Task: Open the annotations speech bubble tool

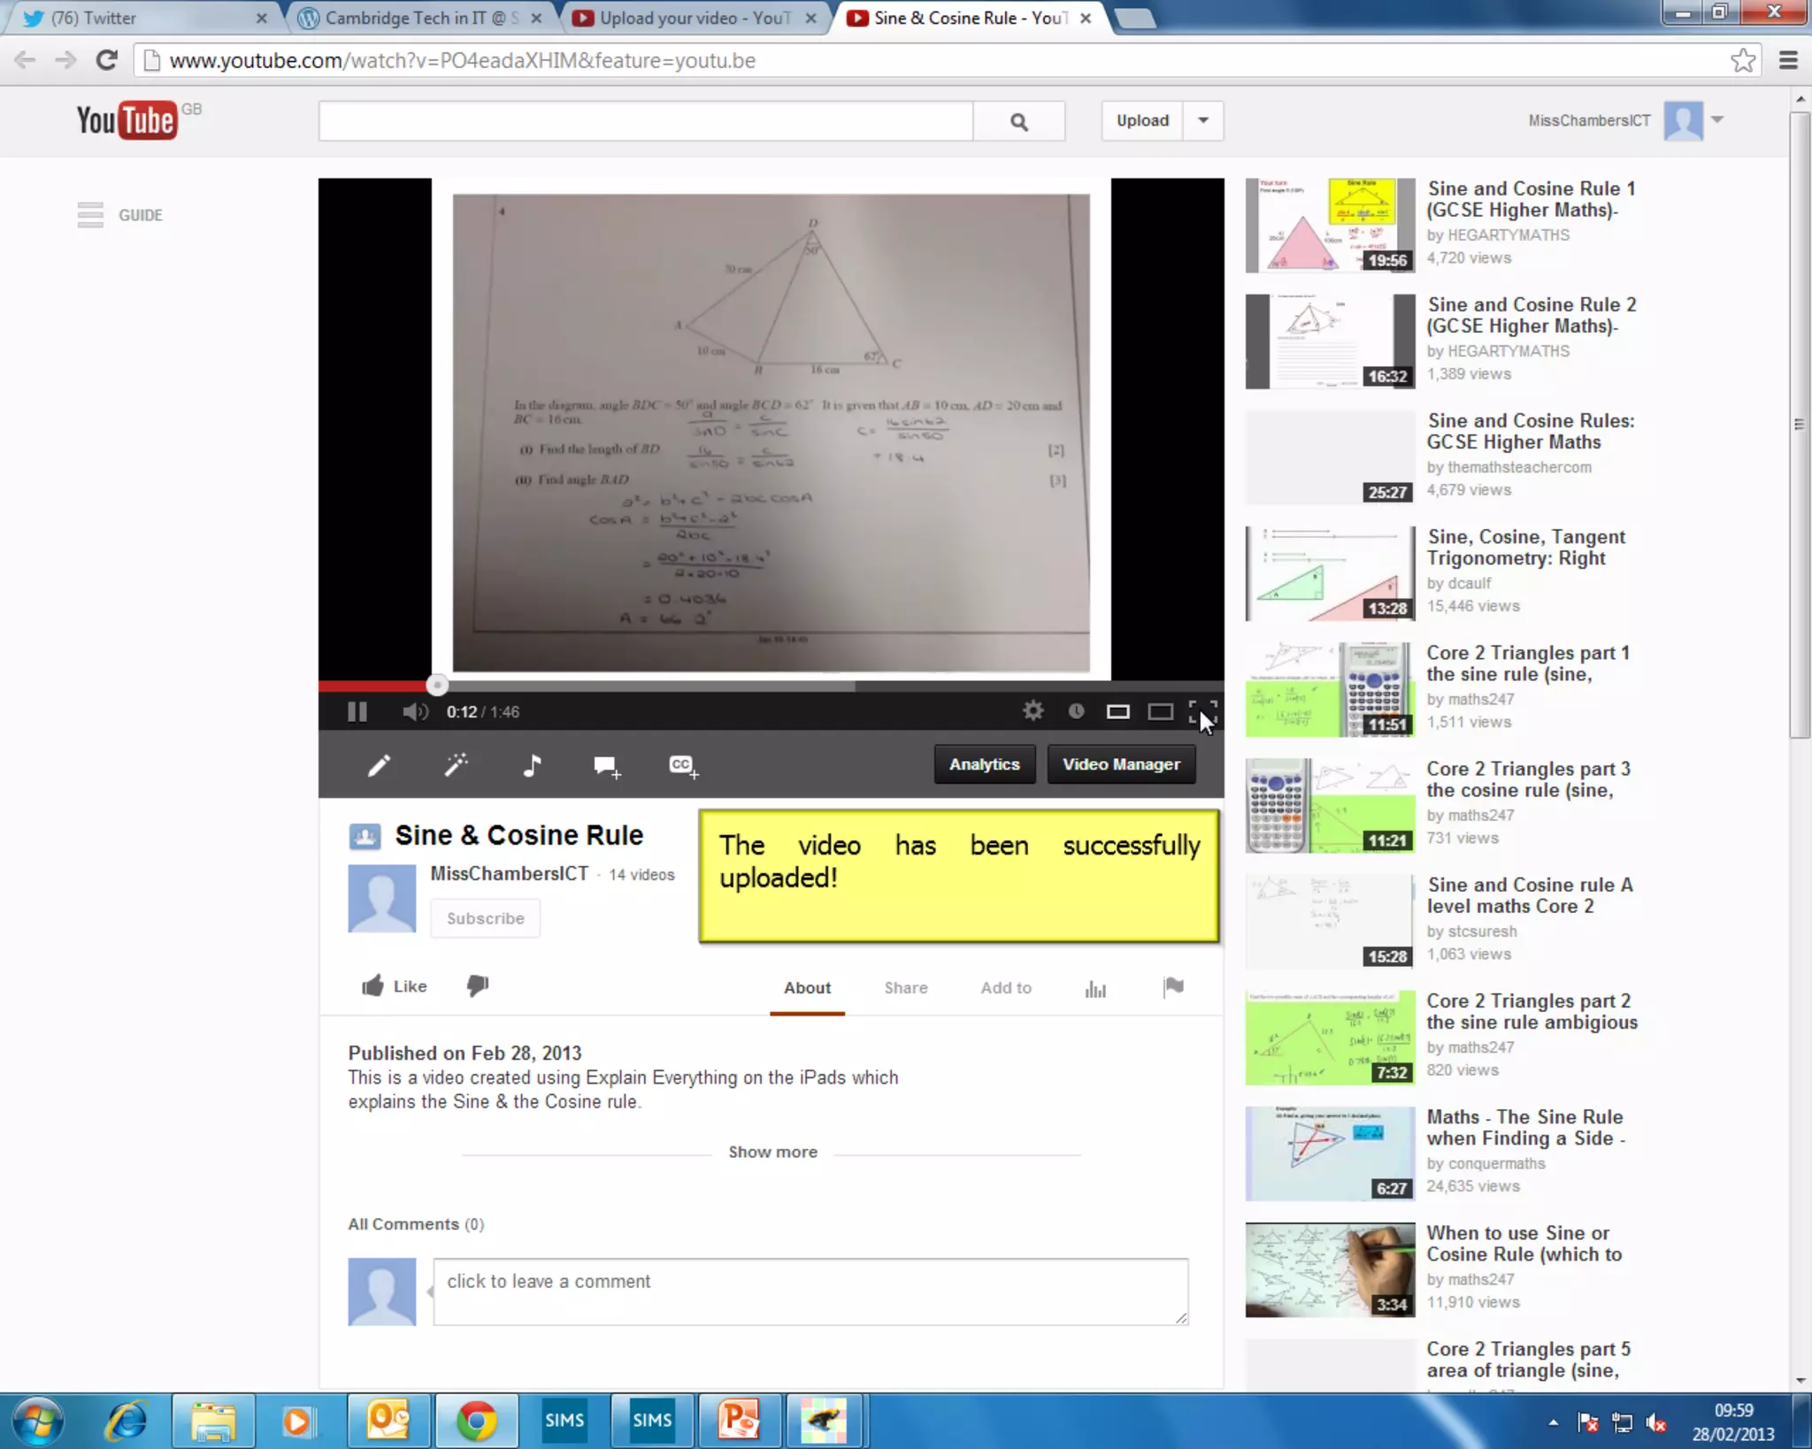Action: point(607,766)
